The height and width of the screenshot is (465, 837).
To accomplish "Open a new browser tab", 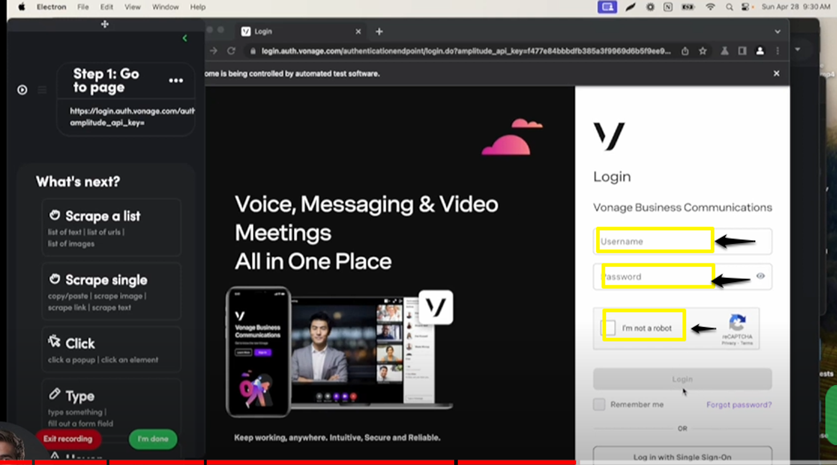I will tap(379, 31).
